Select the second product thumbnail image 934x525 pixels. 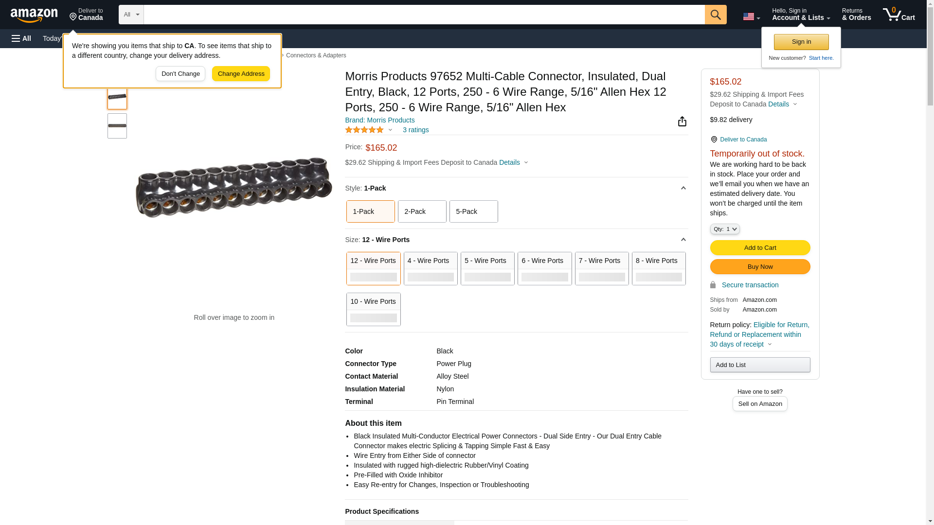[117, 126]
